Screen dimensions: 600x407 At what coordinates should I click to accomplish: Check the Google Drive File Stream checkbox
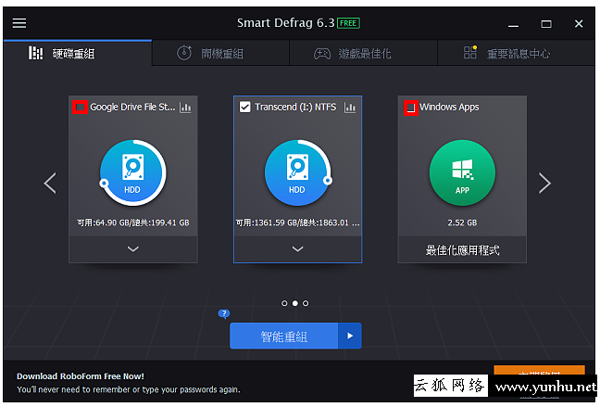point(80,108)
